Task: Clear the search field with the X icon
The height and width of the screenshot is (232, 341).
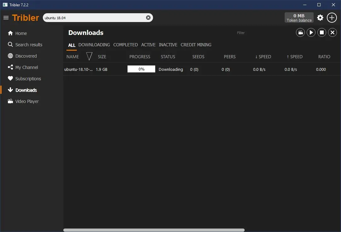Action: click(148, 18)
